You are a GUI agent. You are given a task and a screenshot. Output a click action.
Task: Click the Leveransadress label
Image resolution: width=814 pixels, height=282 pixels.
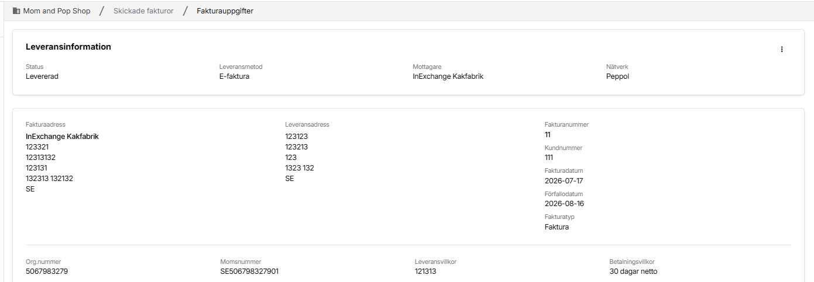click(x=307, y=124)
